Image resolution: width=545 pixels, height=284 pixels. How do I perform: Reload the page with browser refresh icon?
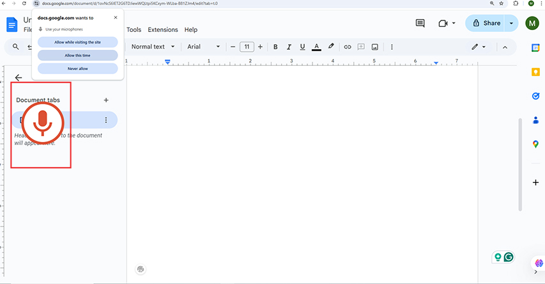pos(24,3)
